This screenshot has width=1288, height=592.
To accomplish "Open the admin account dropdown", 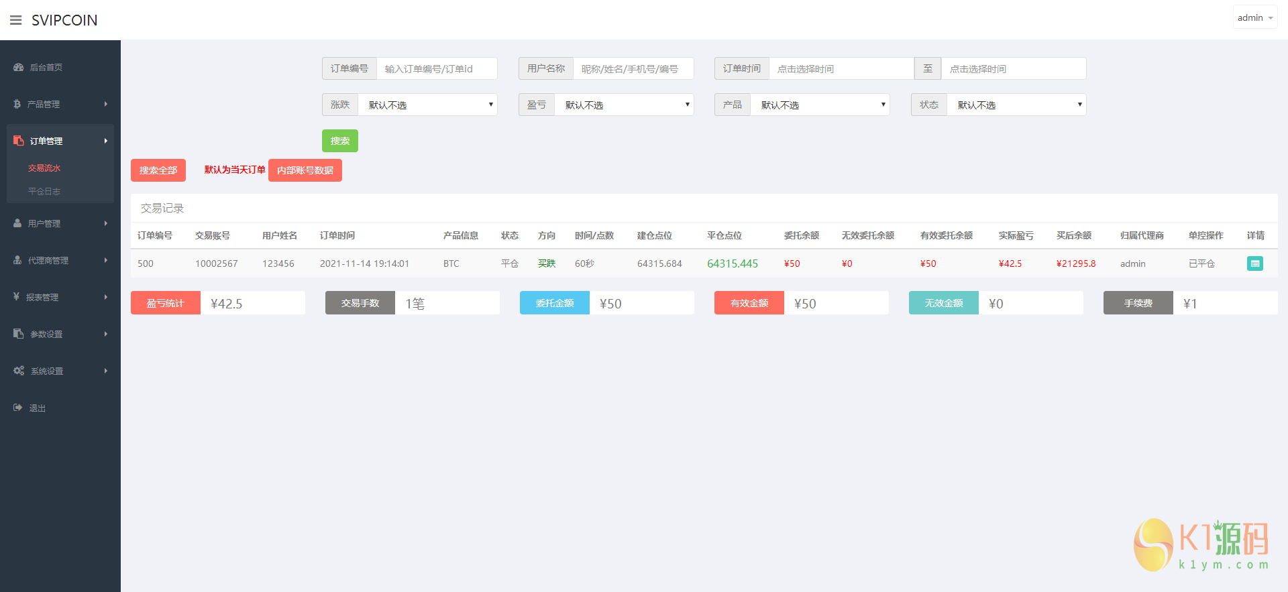I will [x=1255, y=18].
